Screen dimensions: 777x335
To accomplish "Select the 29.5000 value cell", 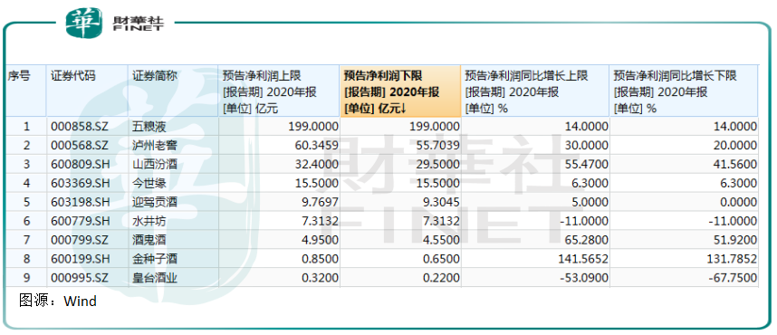I will 400,165.
